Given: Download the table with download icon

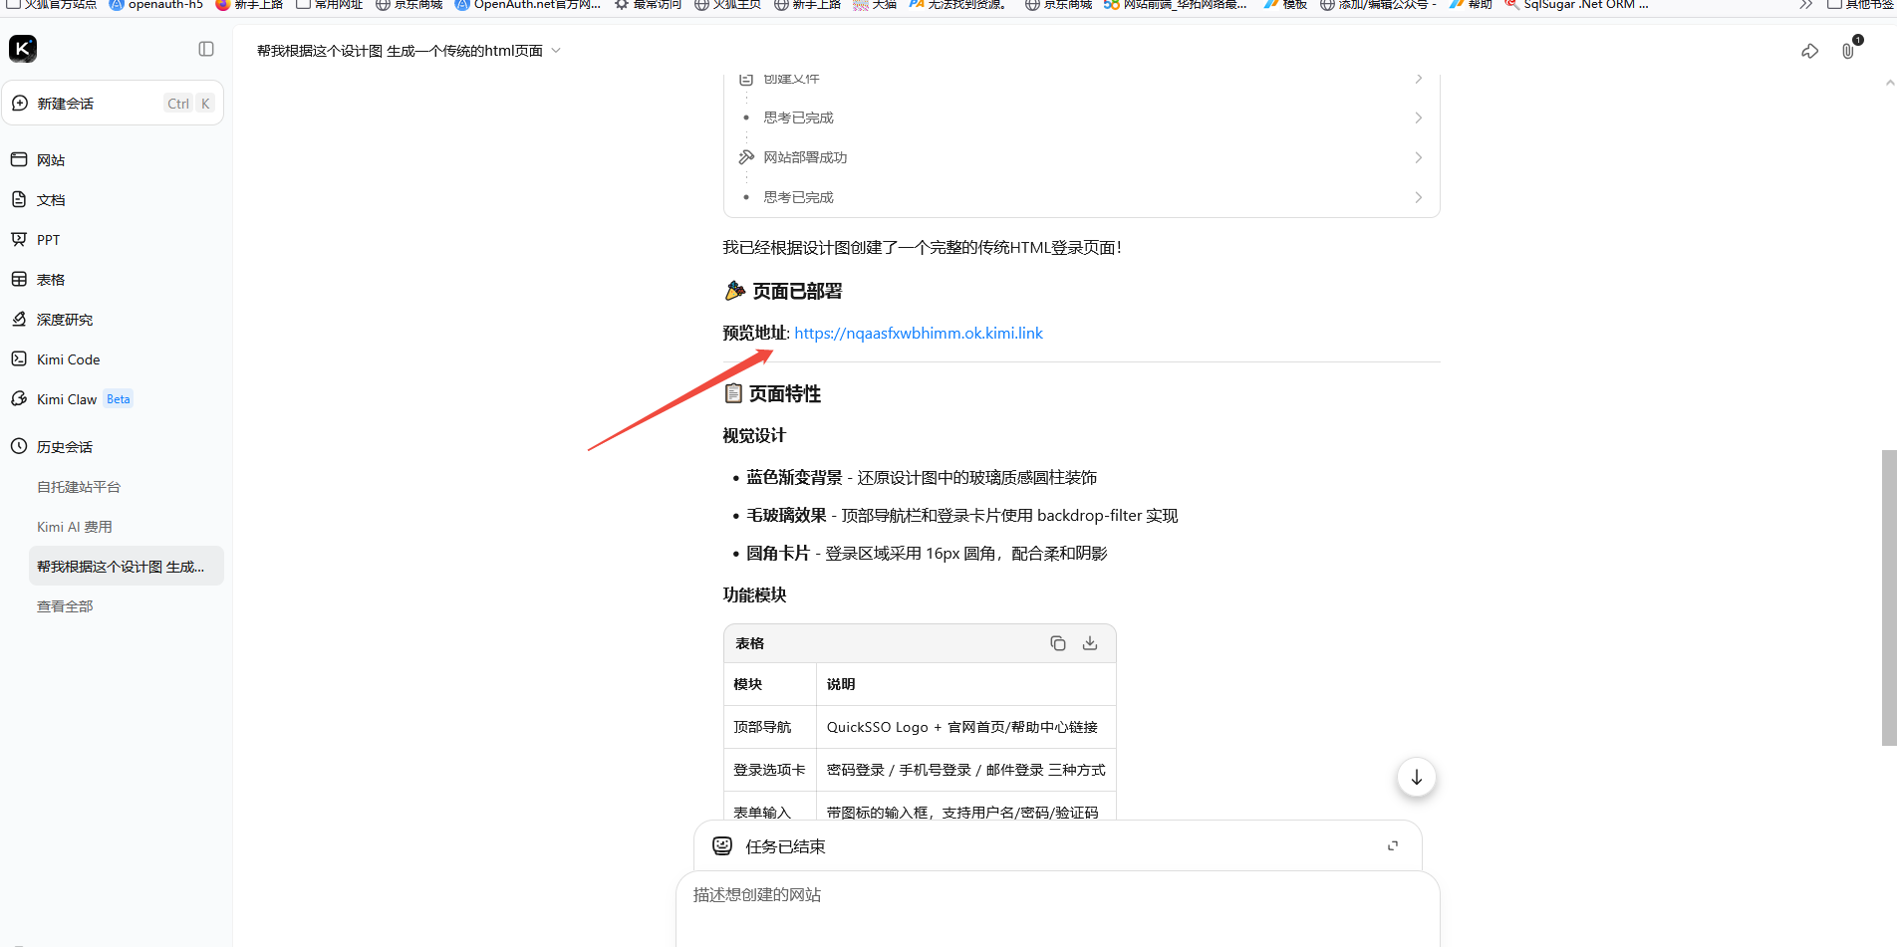Looking at the screenshot, I should 1090,643.
